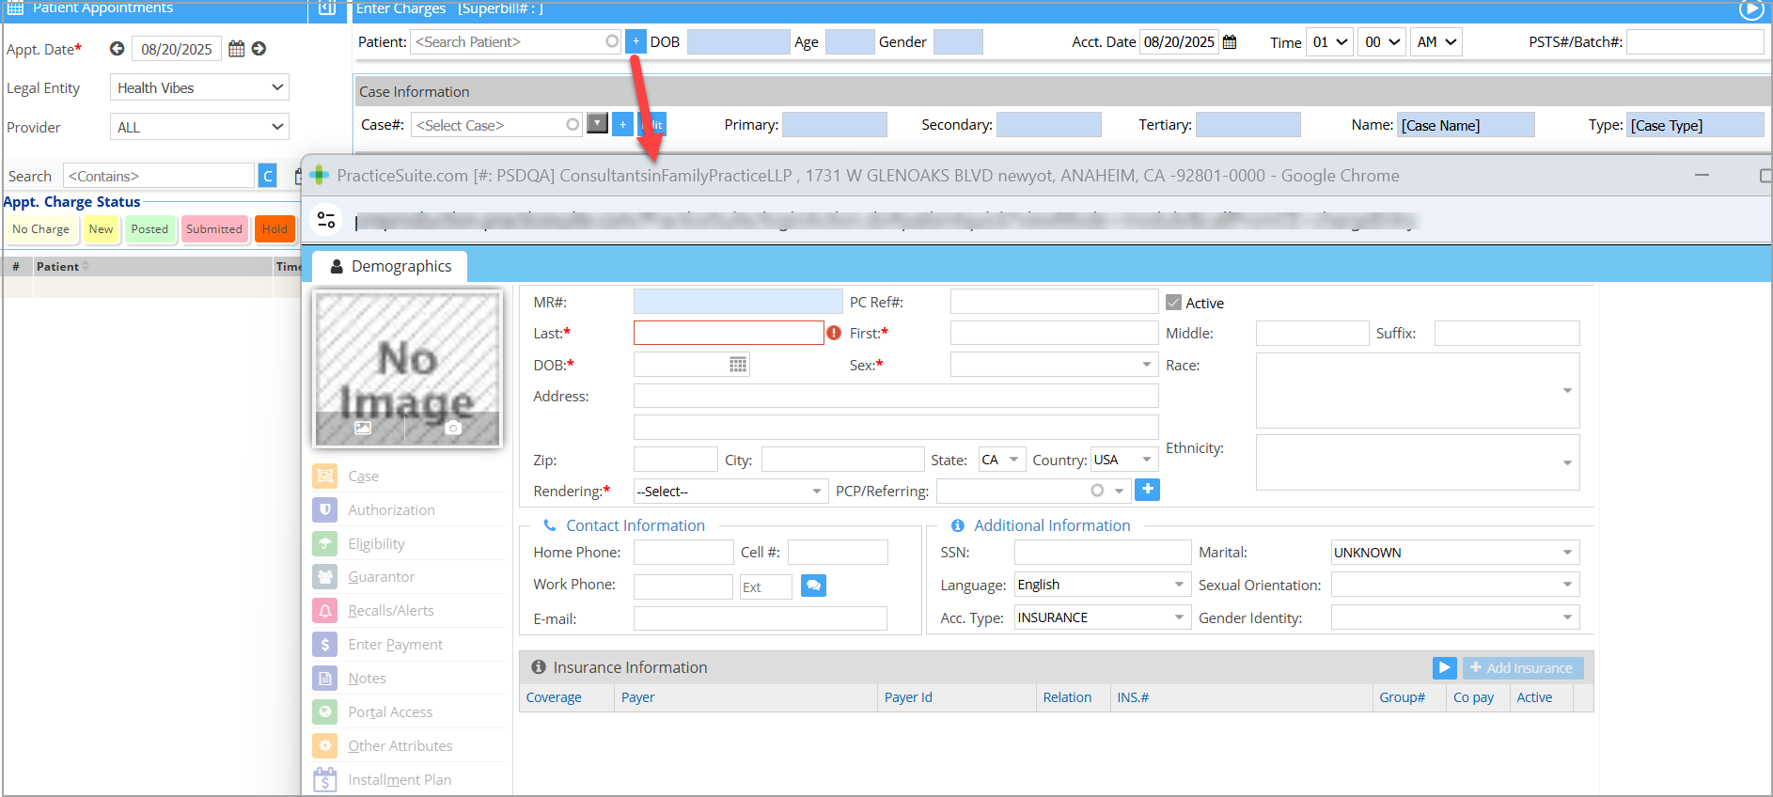Select the Search Patient radio circle
Viewport: 1773px width, 797px height.
click(x=612, y=41)
